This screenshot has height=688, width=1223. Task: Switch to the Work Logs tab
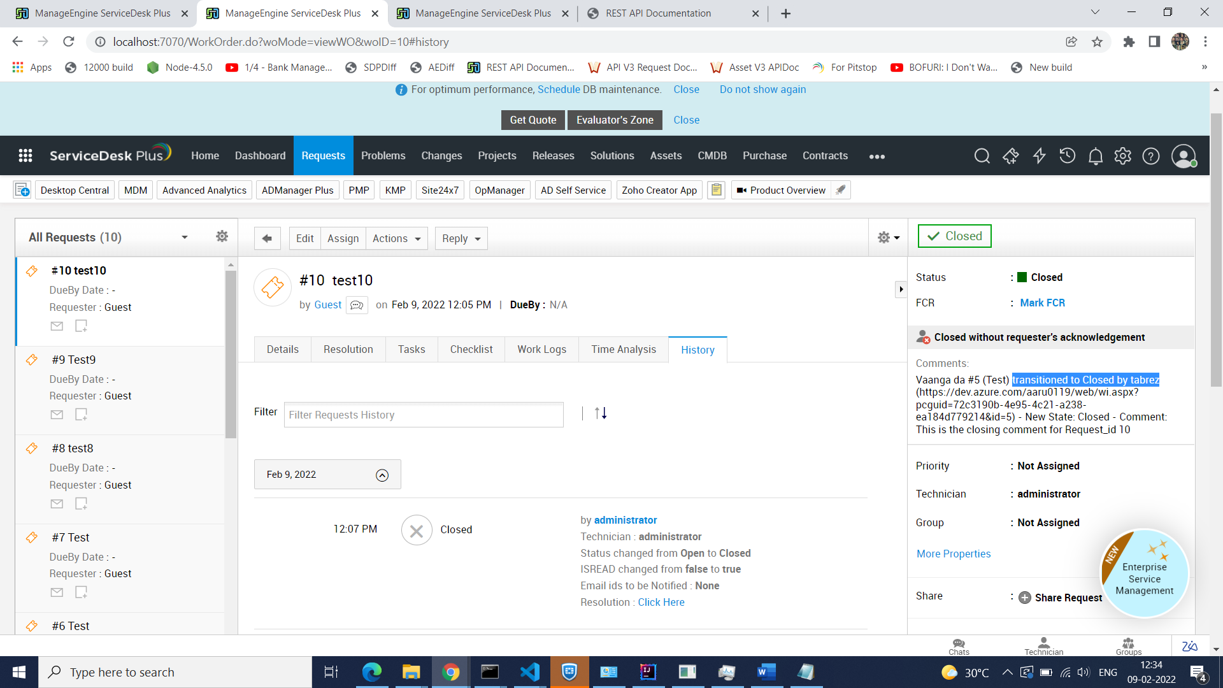click(x=541, y=349)
